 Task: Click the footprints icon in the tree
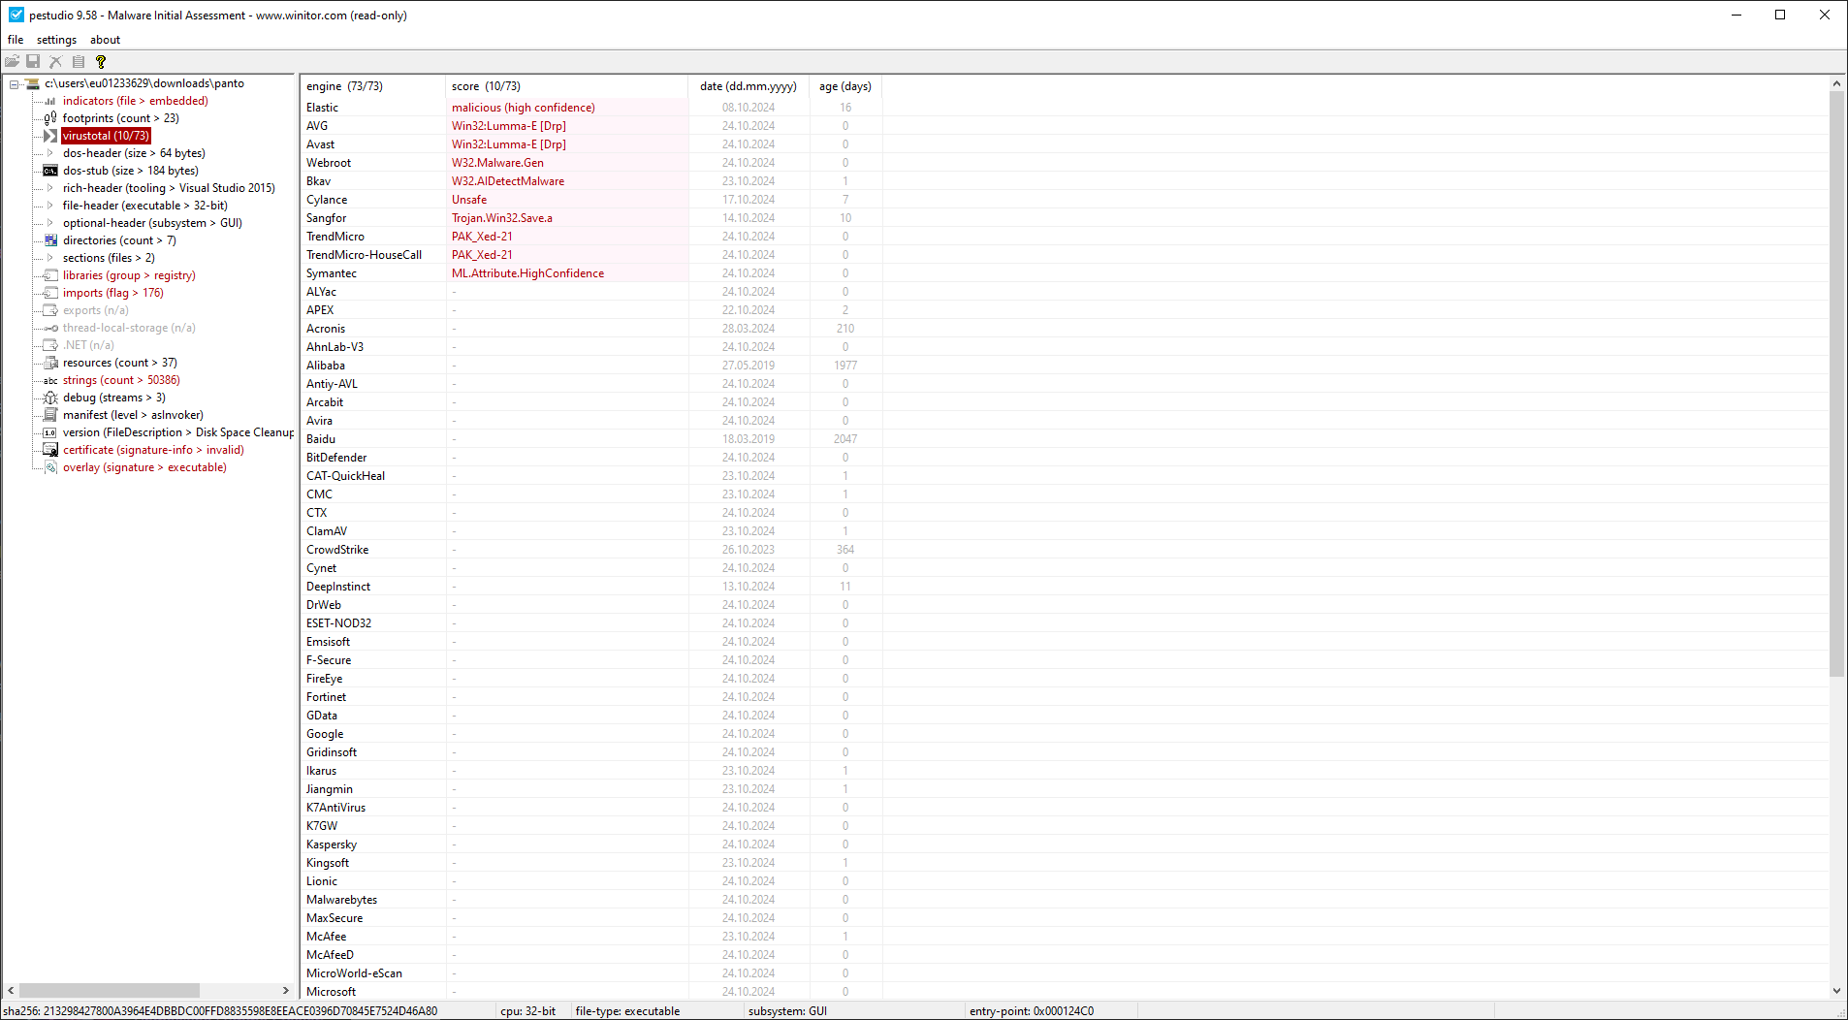tap(50, 118)
